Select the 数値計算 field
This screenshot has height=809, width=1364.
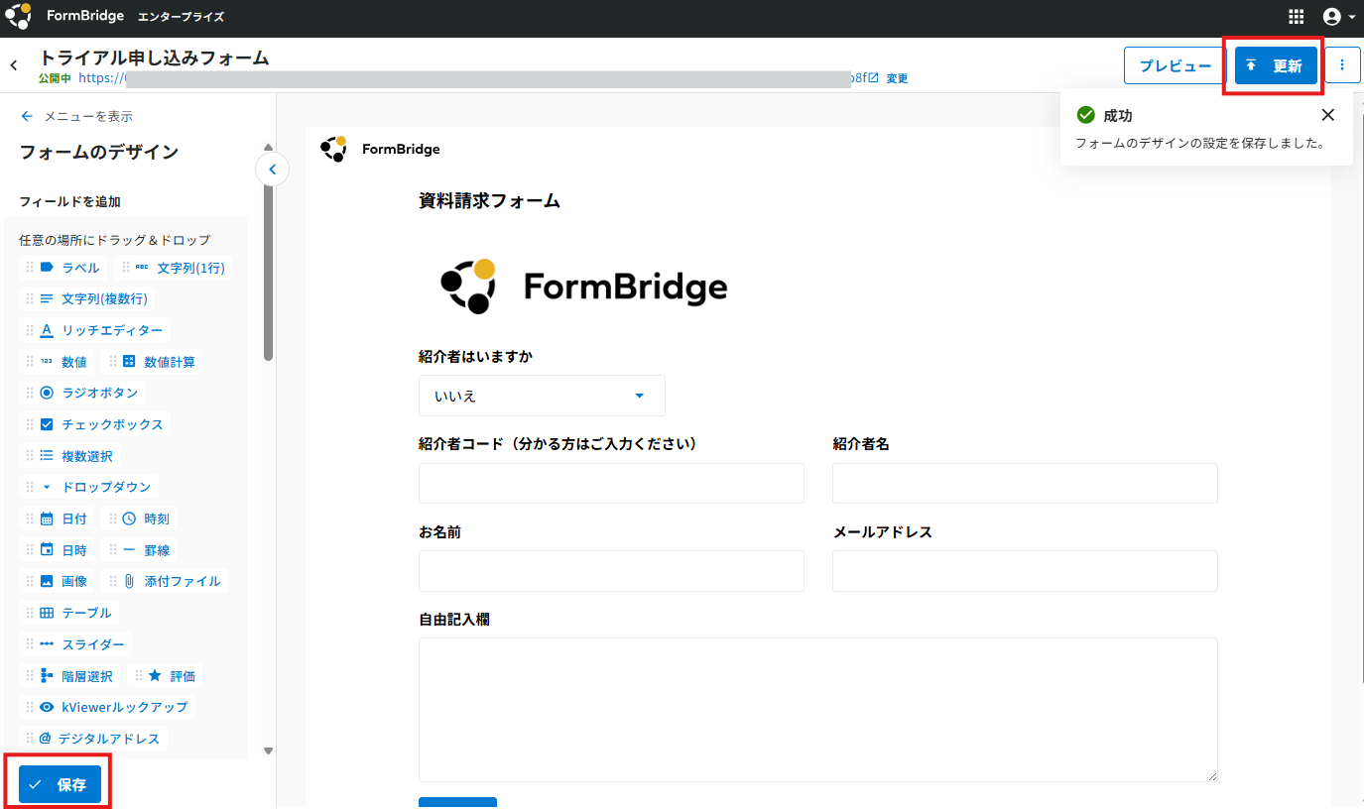click(153, 362)
